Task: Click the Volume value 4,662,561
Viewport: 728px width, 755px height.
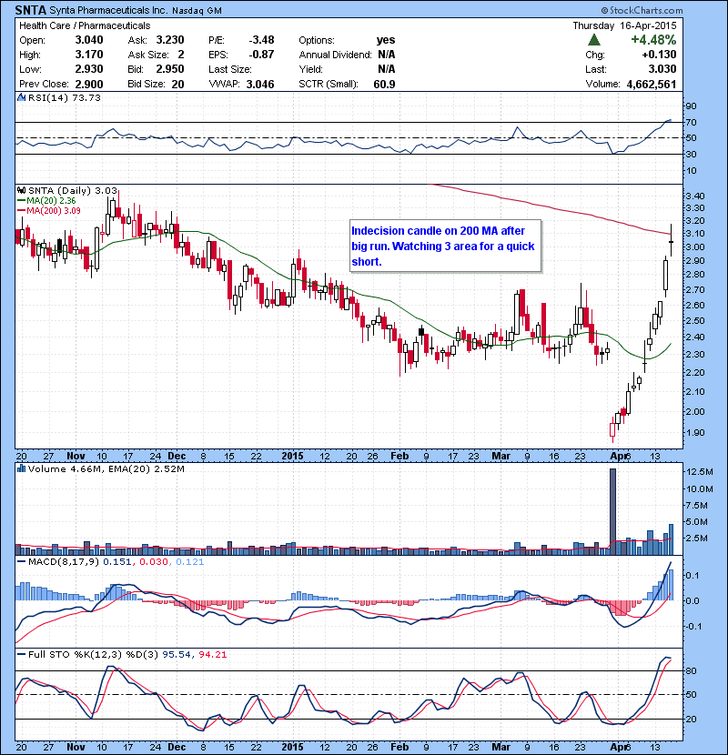Action: (652, 84)
